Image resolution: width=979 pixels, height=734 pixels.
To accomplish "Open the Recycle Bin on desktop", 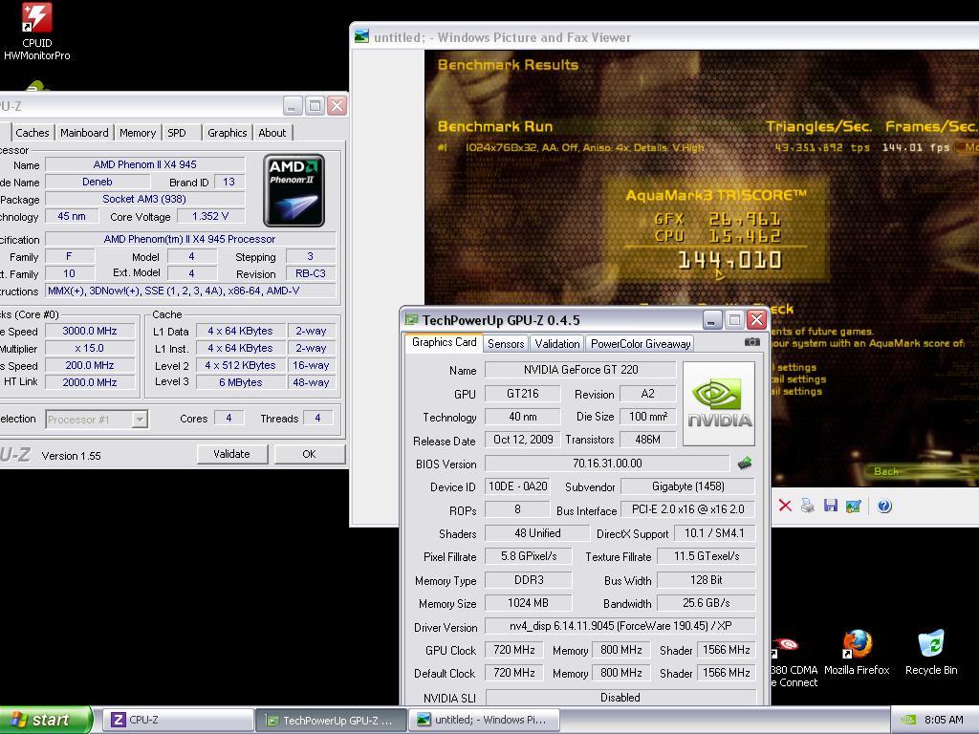I will point(931,653).
